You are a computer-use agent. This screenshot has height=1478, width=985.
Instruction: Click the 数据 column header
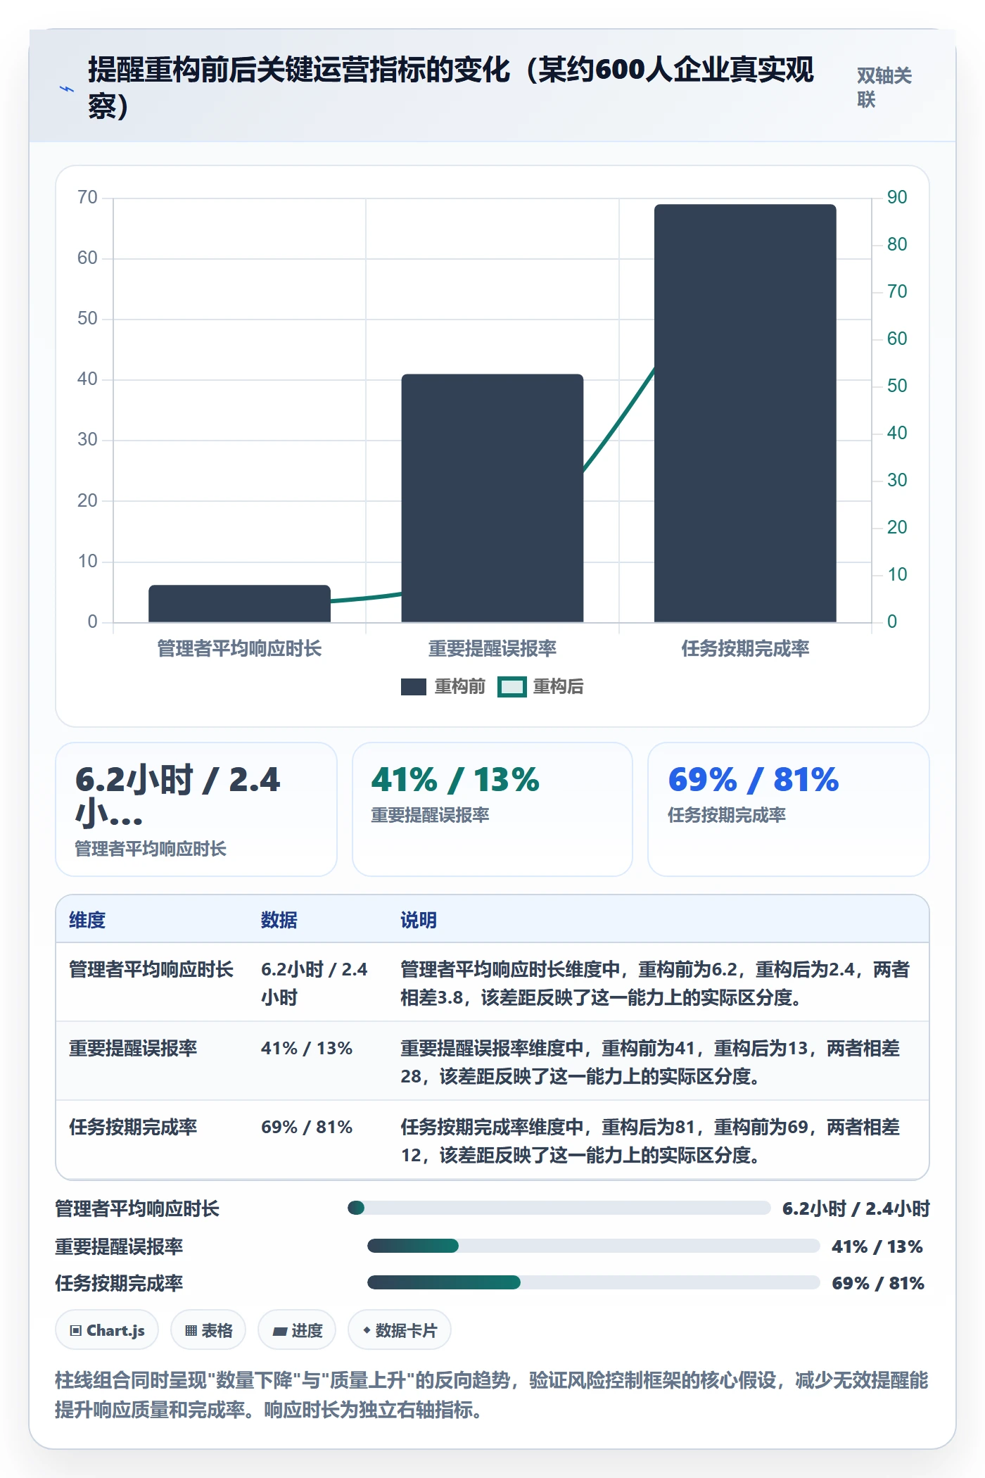click(x=279, y=920)
